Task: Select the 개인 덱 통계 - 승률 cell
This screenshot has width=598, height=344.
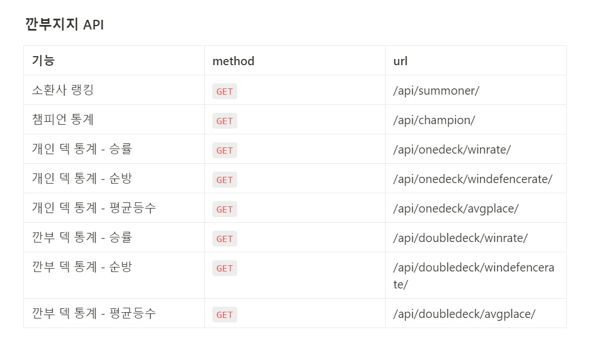Action: [x=82, y=149]
